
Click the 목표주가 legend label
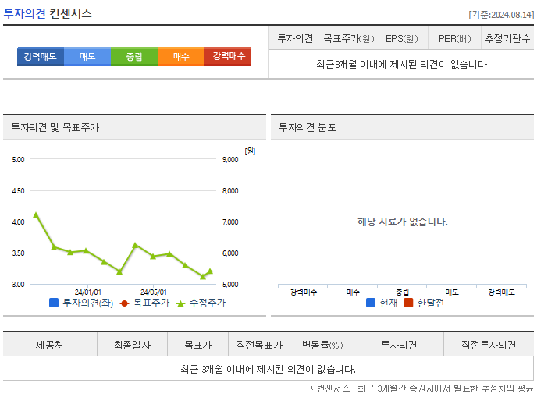151,303
